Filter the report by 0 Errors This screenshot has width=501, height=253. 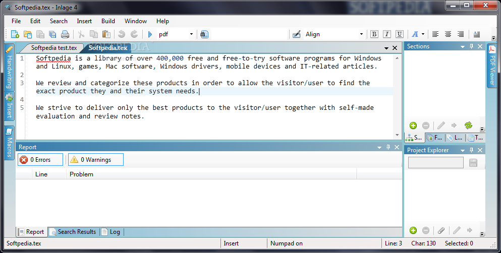40,160
